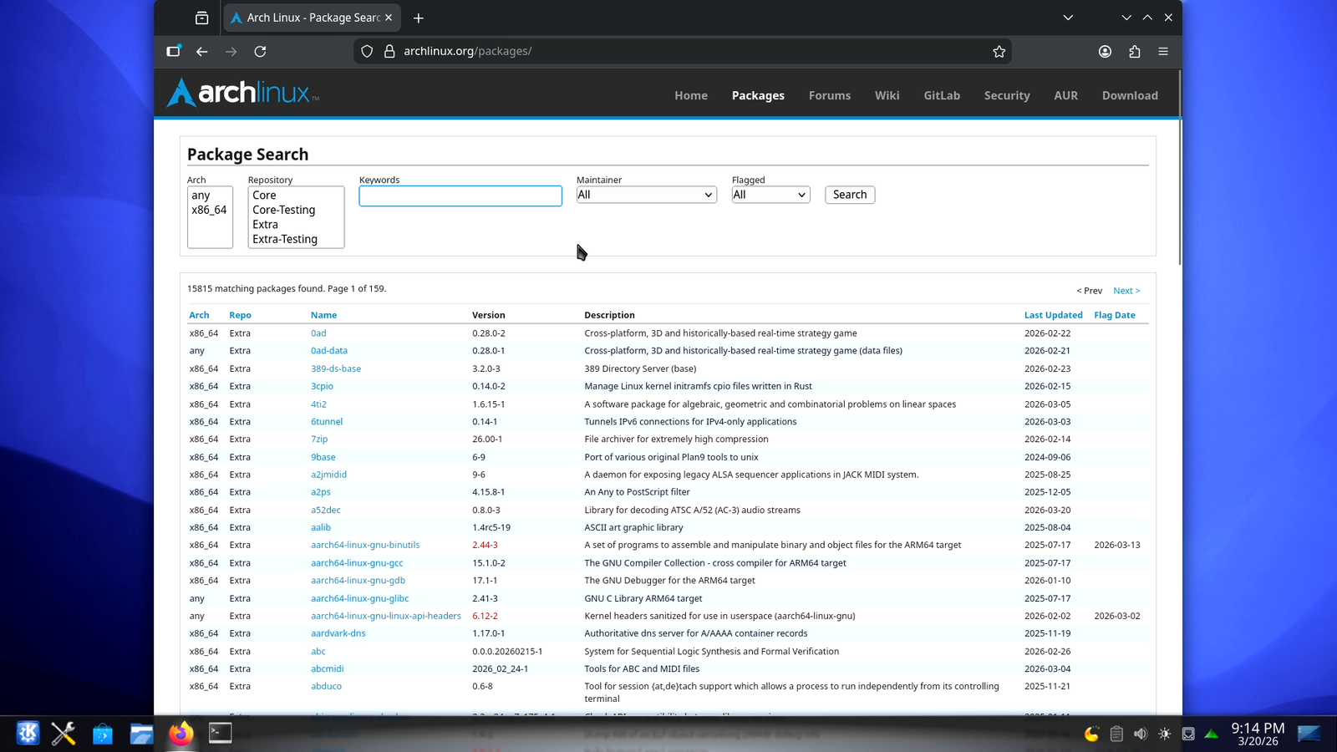The image size is (1337, 752).
Task: Open the 389-ds-base package link
Action: (x=336, y=368)
